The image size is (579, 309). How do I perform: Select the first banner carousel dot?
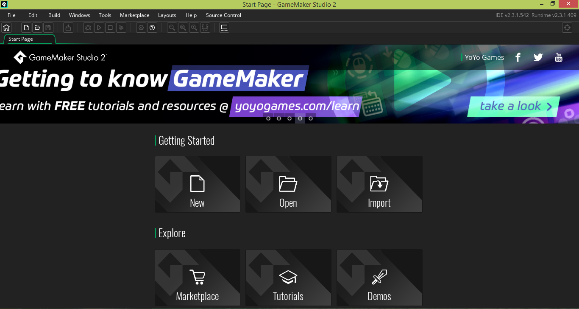coord(268,118)
